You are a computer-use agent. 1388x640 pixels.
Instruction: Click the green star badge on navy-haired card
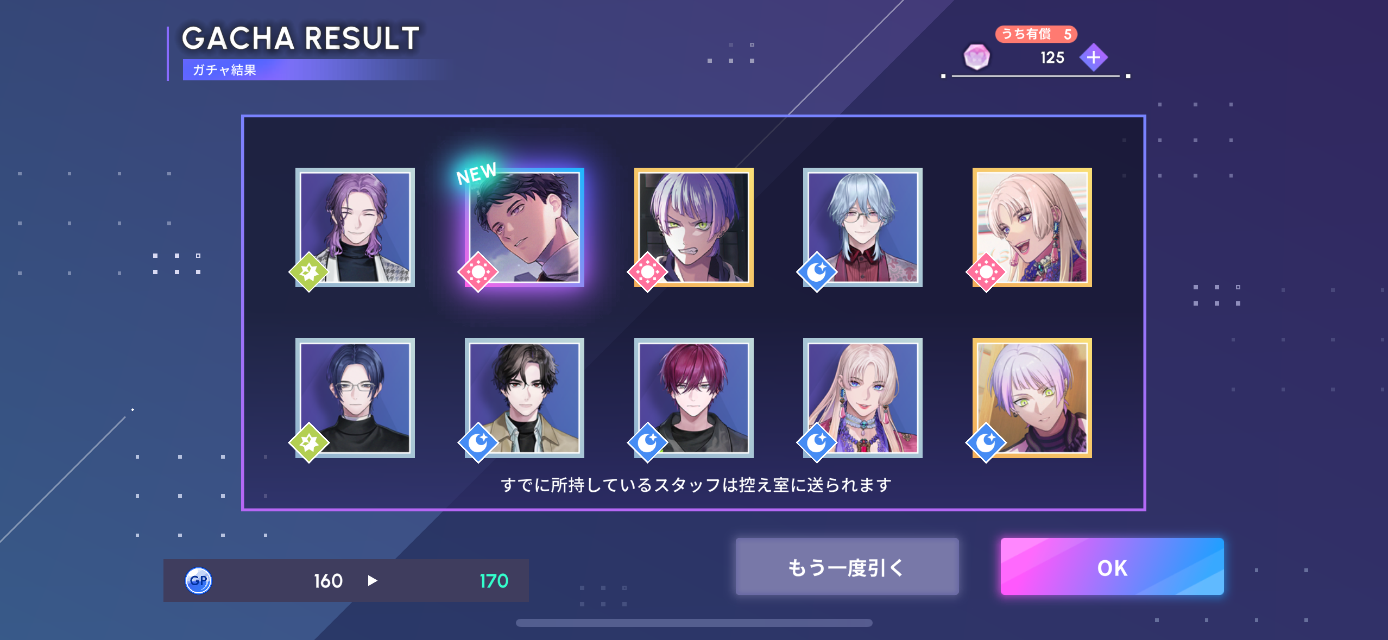click(x=309, y=442)
